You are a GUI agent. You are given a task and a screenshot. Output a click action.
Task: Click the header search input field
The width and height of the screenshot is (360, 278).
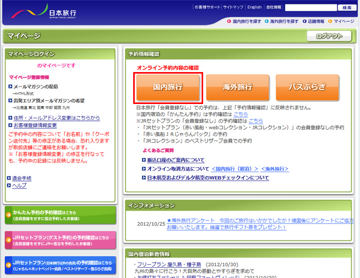pos(311,8)
